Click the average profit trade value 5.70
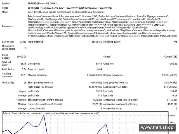 pyautogui.click(x=100, y=95)
